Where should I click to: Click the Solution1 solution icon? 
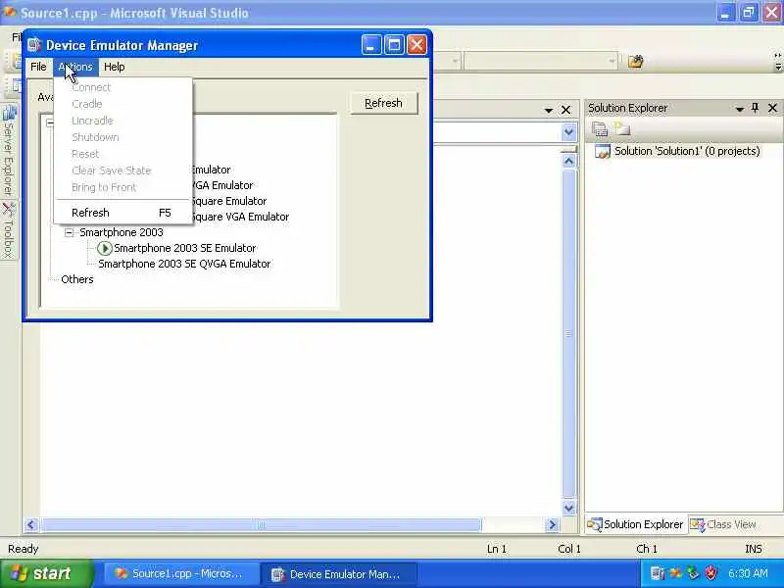[603, 151]
